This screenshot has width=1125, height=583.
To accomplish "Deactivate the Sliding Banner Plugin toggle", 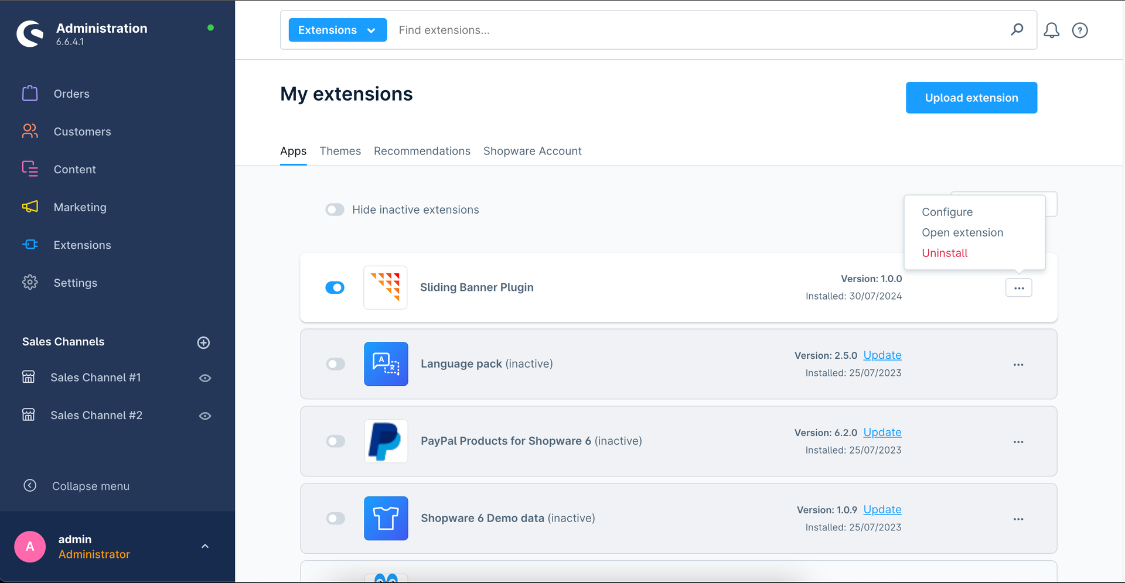I will pos(335,287).
